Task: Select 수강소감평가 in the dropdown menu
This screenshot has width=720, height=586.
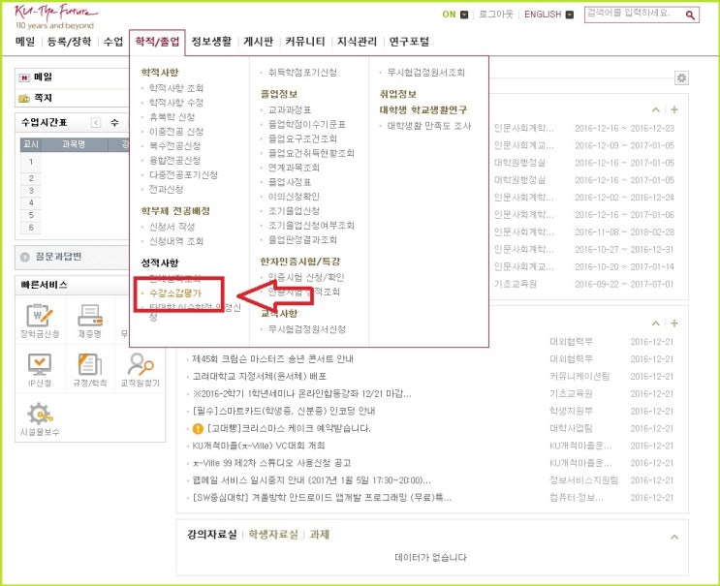Action: coord(175,293)
